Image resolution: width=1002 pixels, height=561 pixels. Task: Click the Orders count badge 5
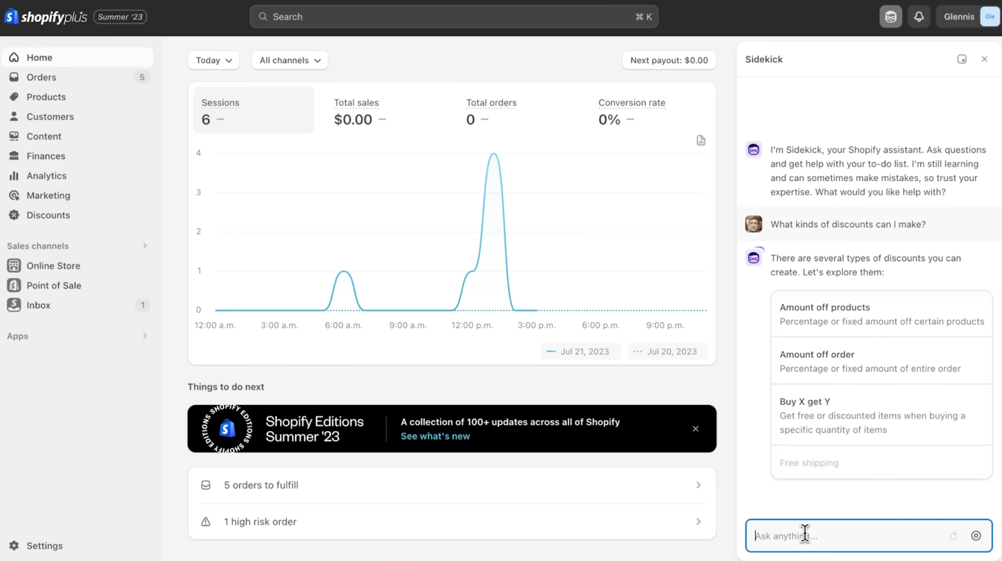tap(142, 77)
